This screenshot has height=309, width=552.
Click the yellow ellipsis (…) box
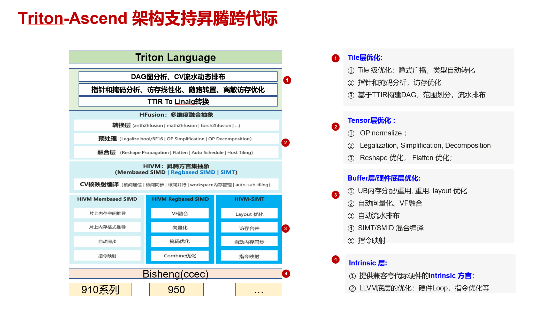point(259,290)
